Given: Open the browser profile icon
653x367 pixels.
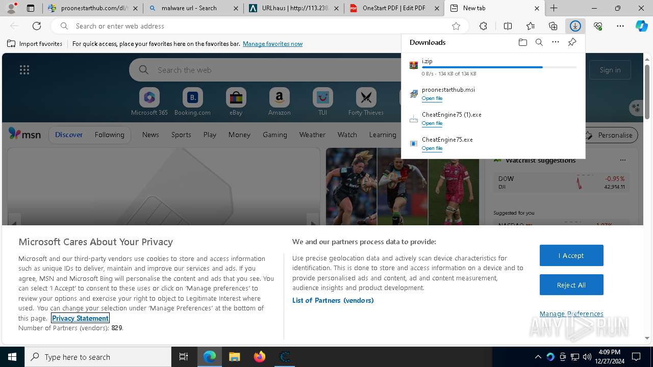Looking at the screenshot, I should pos(11,8).
